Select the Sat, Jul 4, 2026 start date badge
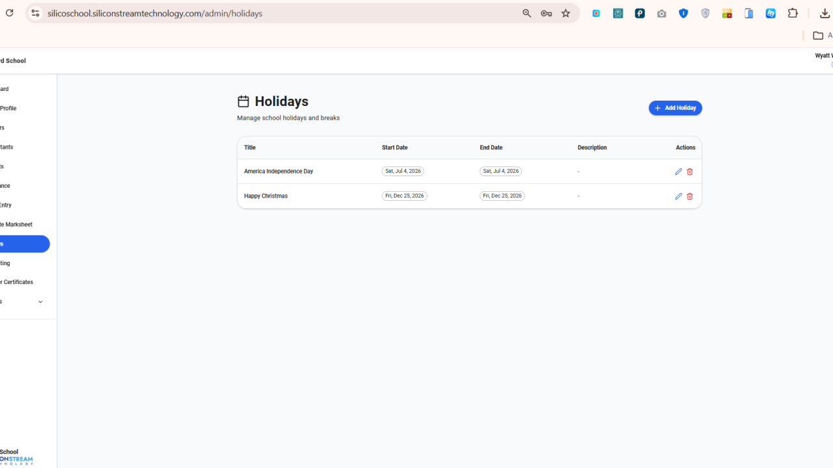Viewport: 833px width, 468px height. (x=403, y=171)
